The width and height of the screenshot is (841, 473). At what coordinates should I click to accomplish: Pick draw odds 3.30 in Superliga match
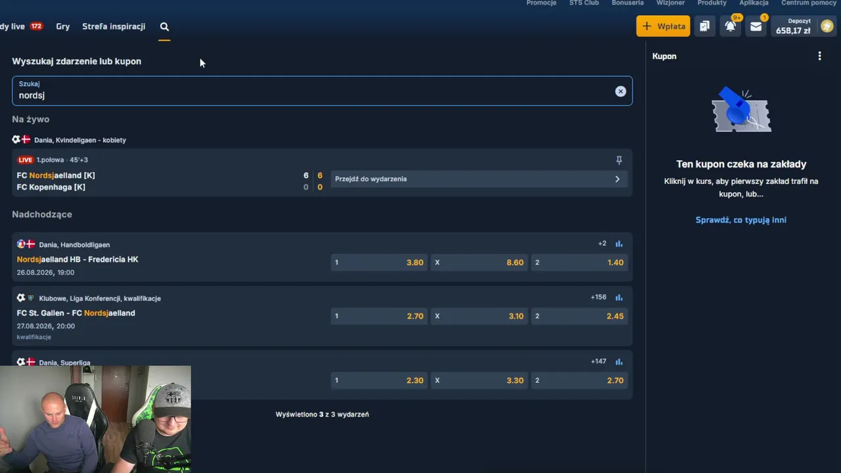point(479,381)
